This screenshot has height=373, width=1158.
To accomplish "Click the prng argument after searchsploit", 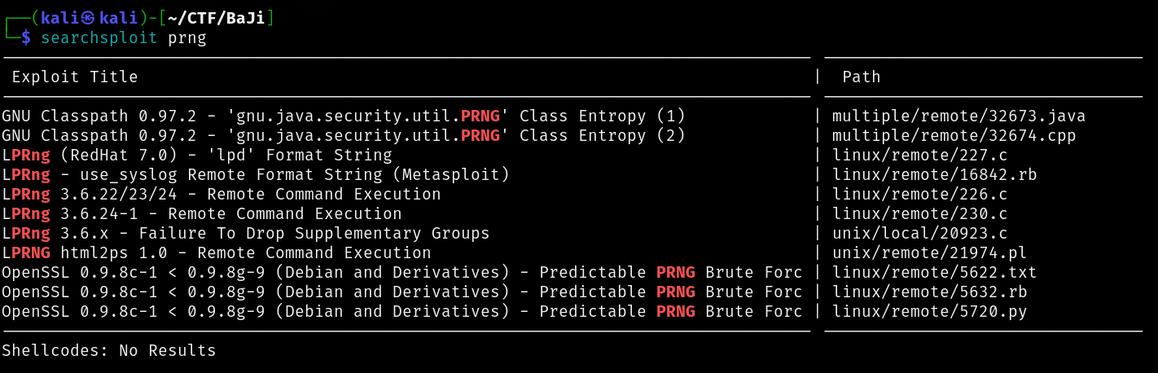I will (186, 37).
